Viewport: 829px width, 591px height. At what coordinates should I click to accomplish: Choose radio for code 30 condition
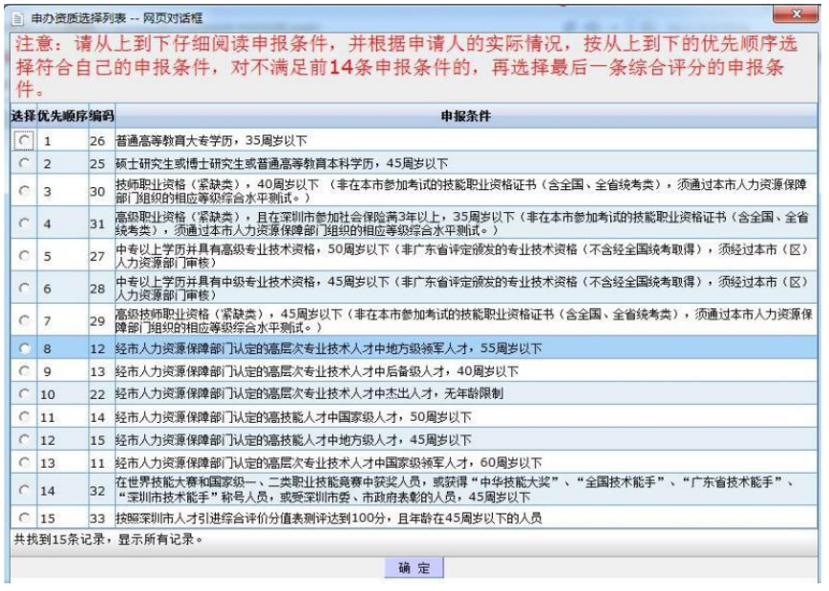click(x=24, y=190)
